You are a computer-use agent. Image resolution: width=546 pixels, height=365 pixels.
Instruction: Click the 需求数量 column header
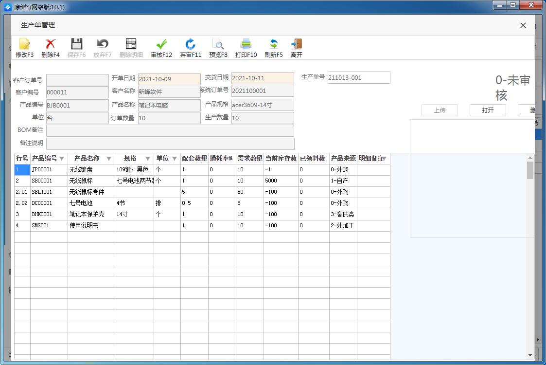(250, 159)
